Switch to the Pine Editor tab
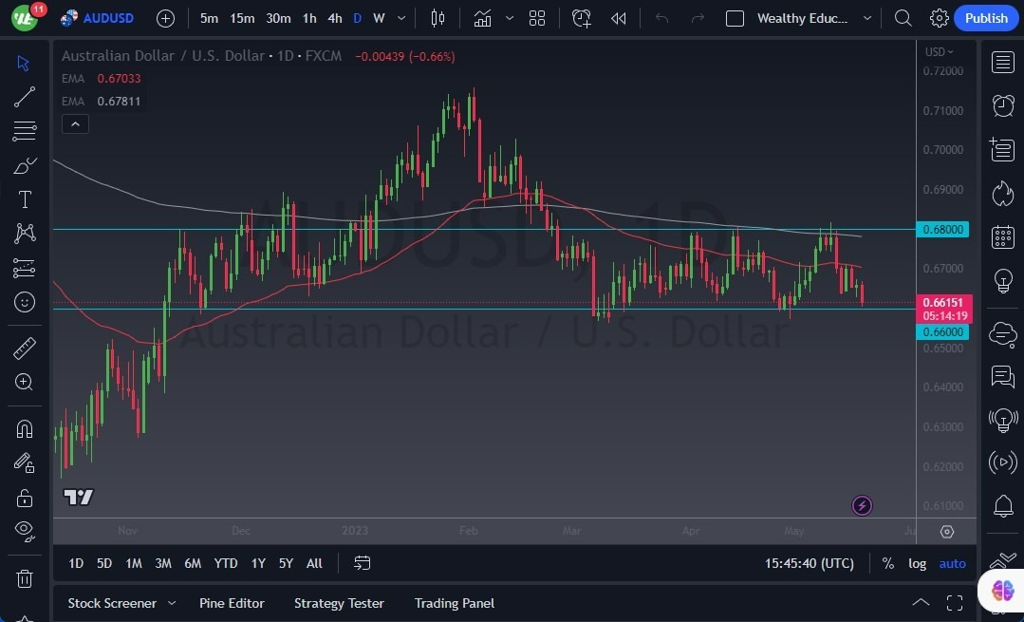Screen dimensions: 1024x622 click(232, 603)
